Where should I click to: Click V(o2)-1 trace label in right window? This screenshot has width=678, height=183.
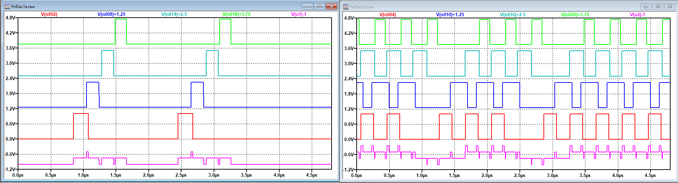coord(637,15)
